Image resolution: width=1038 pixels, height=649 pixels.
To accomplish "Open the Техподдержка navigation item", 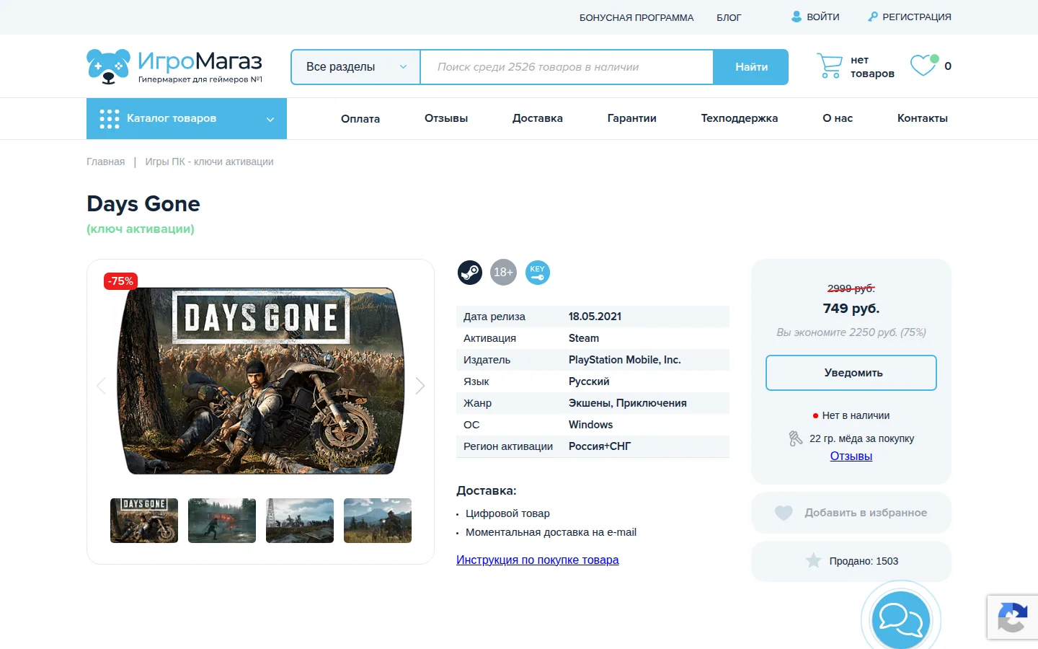I will click(x=740, y=118).
